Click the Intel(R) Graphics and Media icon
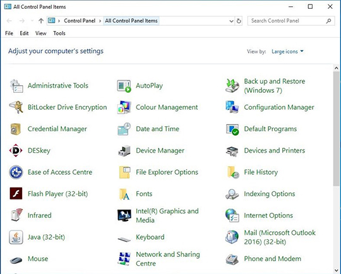The image size is (341, 274). 124,215
